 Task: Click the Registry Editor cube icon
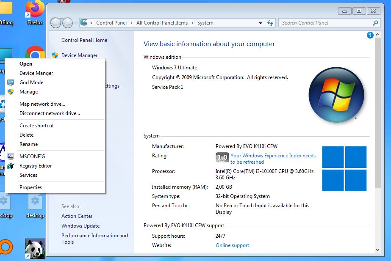tap(11, 166)
